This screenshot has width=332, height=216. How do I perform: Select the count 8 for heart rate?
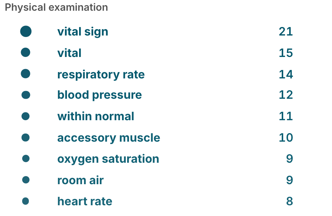(289, 201)
